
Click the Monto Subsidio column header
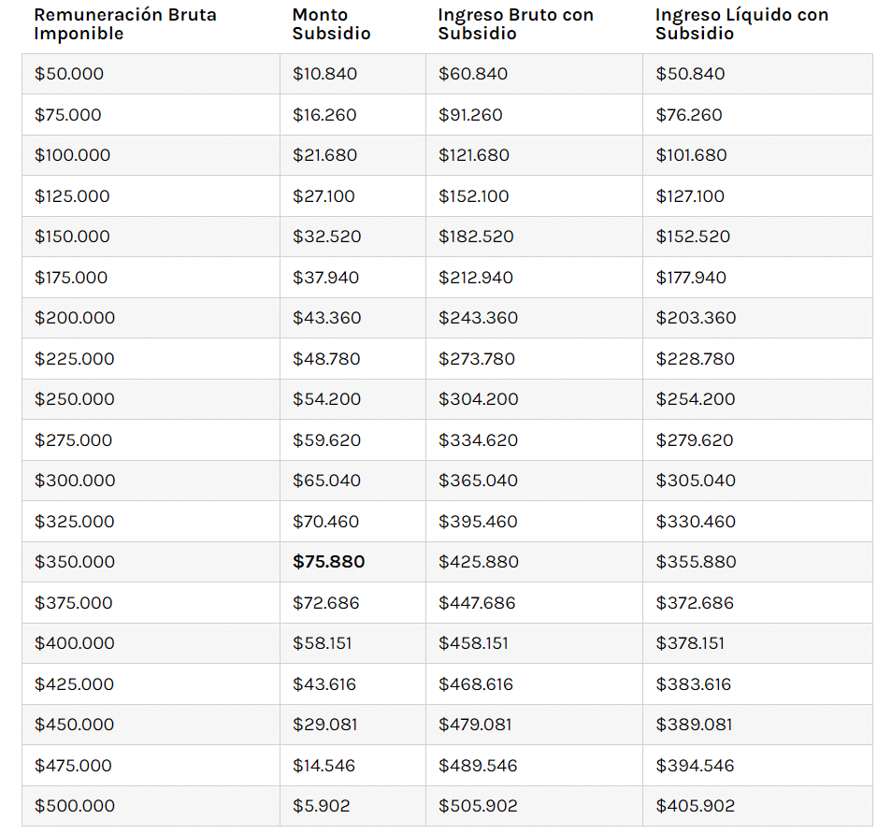coord(331,24)
